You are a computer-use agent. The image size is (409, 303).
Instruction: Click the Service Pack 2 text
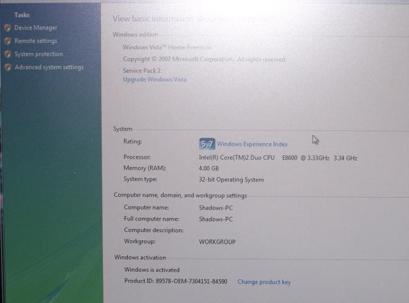pos(142,71)
